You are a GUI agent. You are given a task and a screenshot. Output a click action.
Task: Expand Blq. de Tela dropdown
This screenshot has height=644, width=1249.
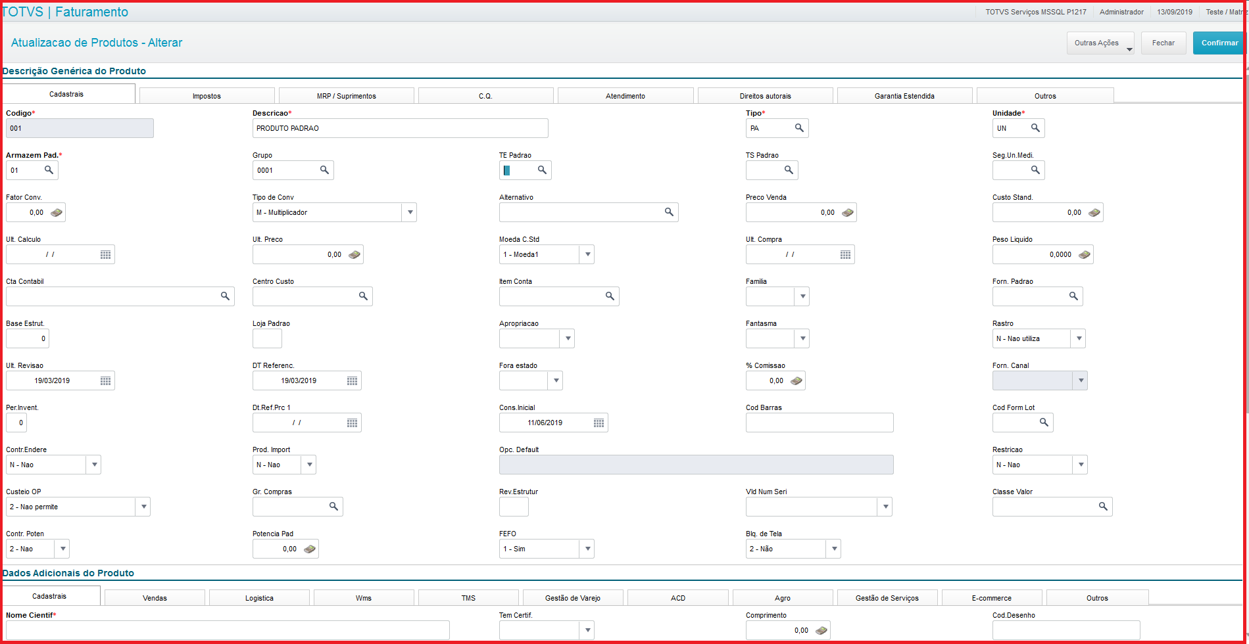[x=833, y=549]
